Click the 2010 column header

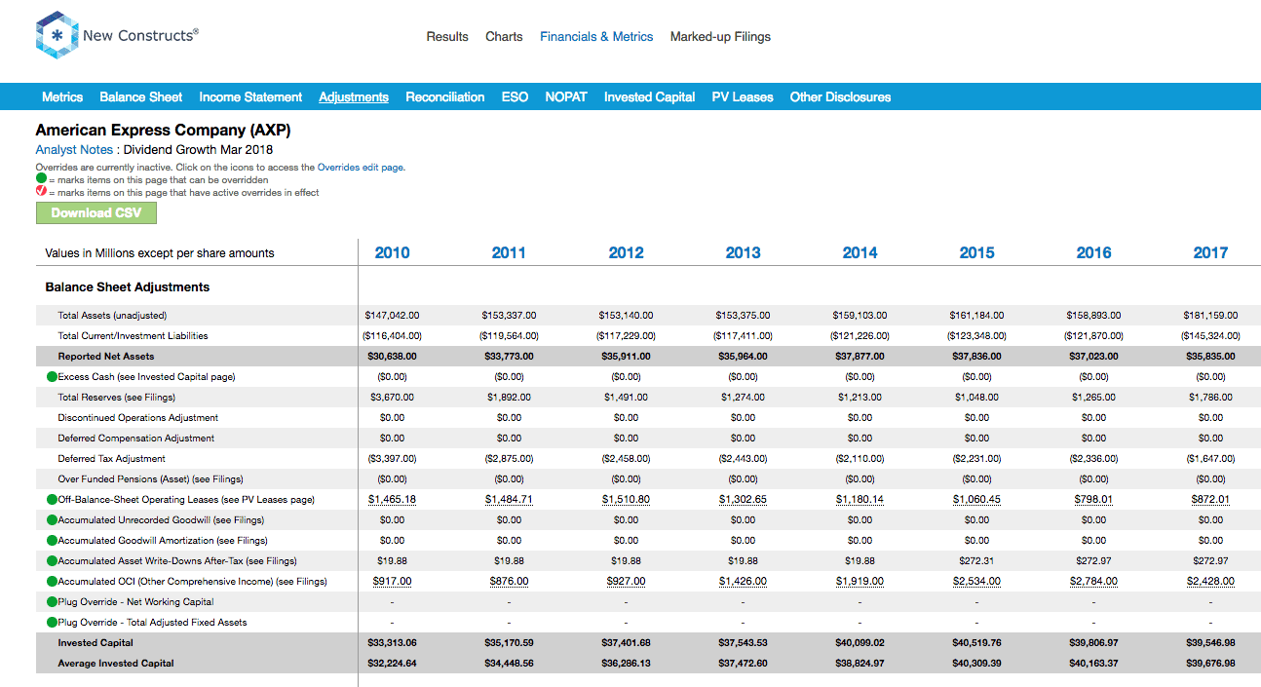click(x=392, y=253)
